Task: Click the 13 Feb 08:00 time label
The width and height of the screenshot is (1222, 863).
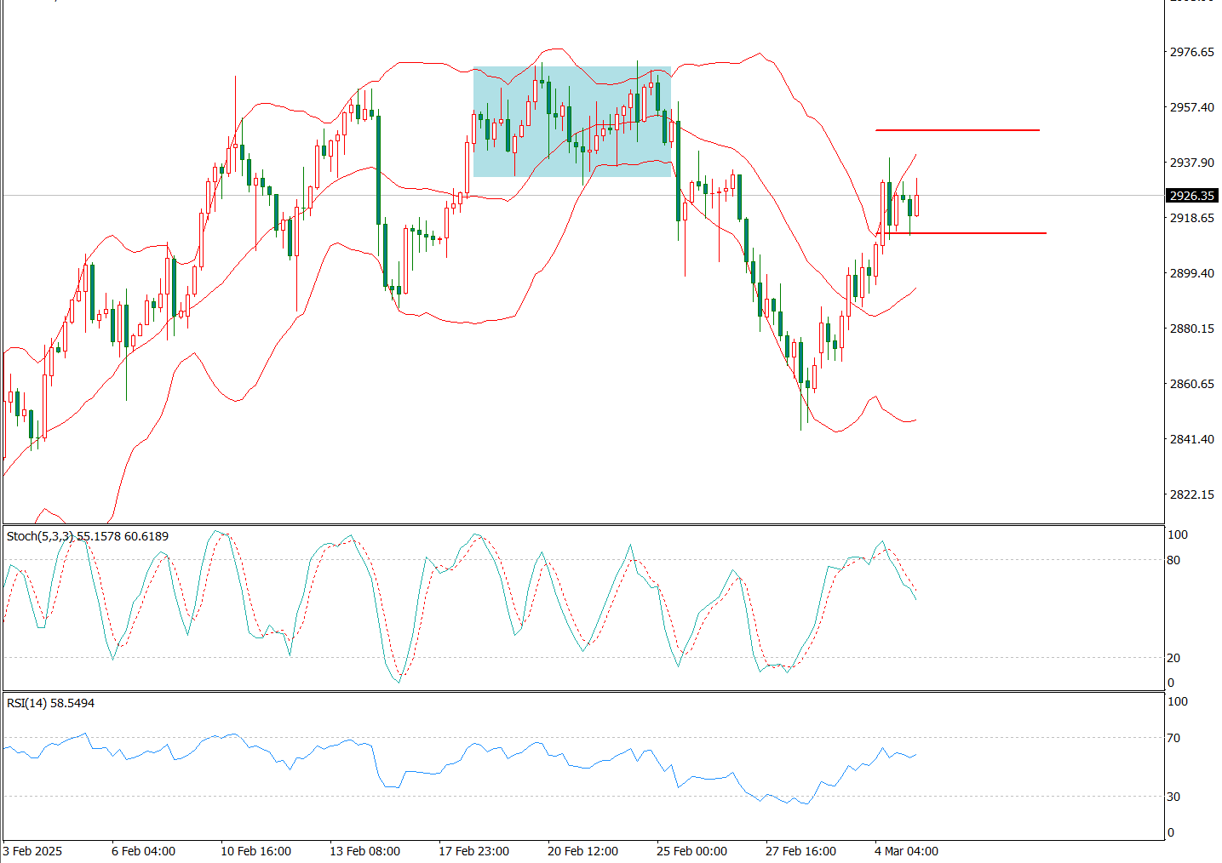Action: pyautogui.click(x=365, y=851)
